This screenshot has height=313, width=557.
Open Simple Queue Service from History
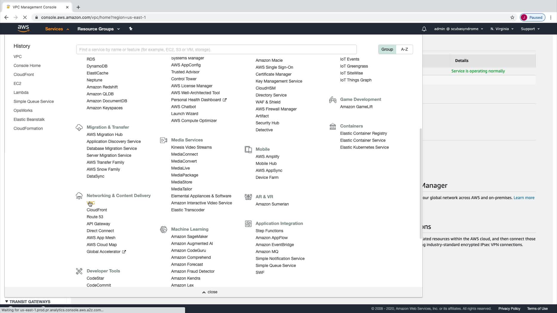[x=34, y=101]
